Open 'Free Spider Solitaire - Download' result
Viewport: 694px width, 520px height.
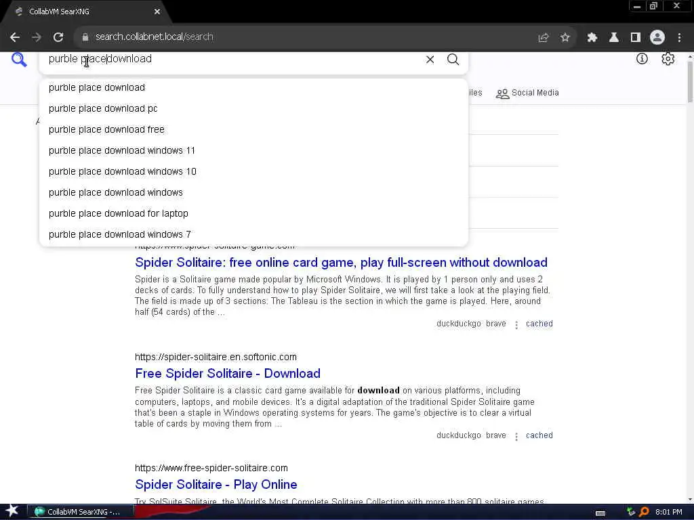[x=228, y=374]
